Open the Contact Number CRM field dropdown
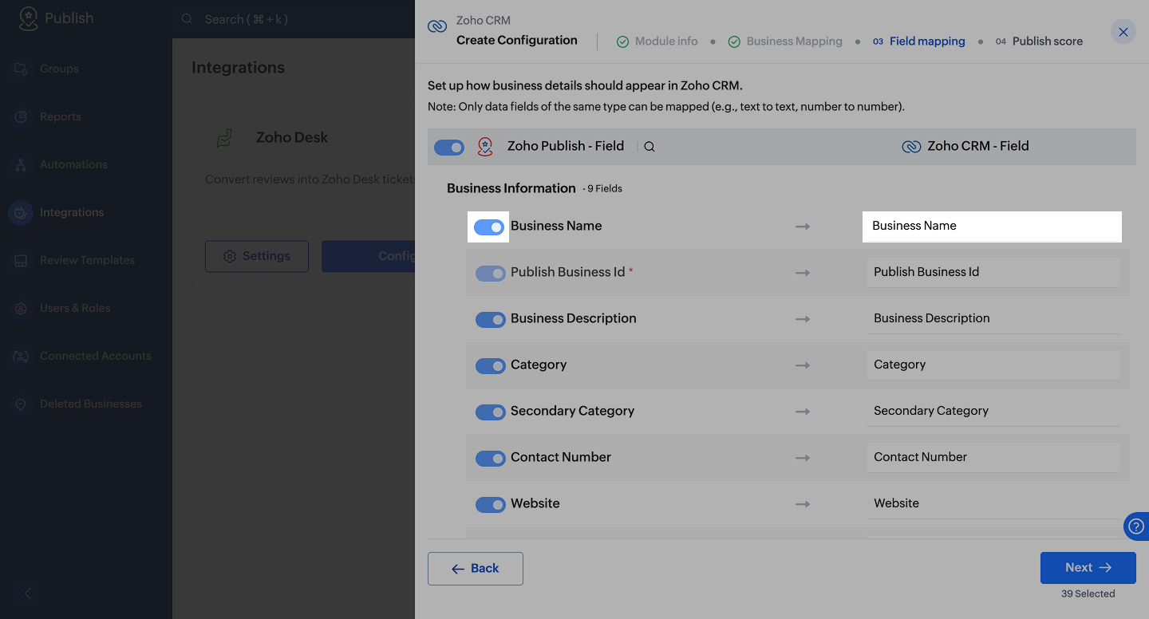This screenshot has width=1149, height=619. [993, 457]
